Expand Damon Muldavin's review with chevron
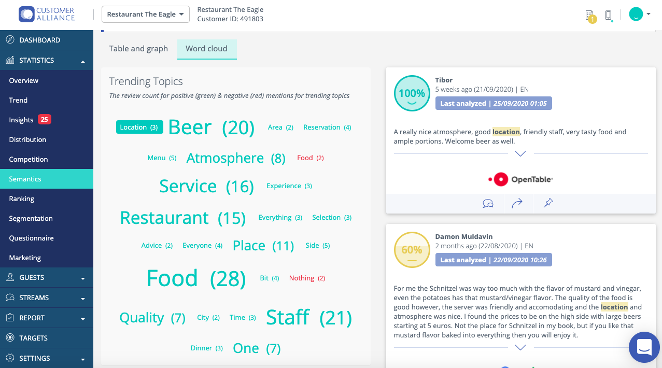The image size is (662, 368). (x=520, y=348)
